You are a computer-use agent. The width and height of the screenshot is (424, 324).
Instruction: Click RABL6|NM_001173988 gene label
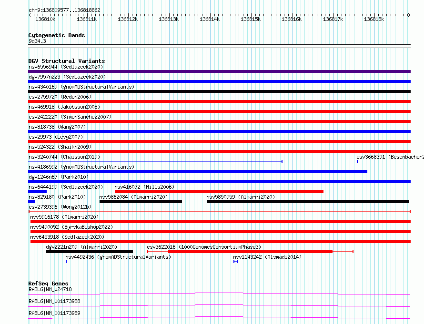(x=54, y=301)
